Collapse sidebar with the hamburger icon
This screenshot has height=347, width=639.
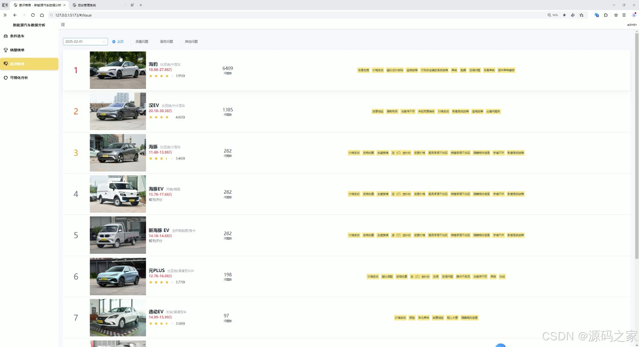63,25
